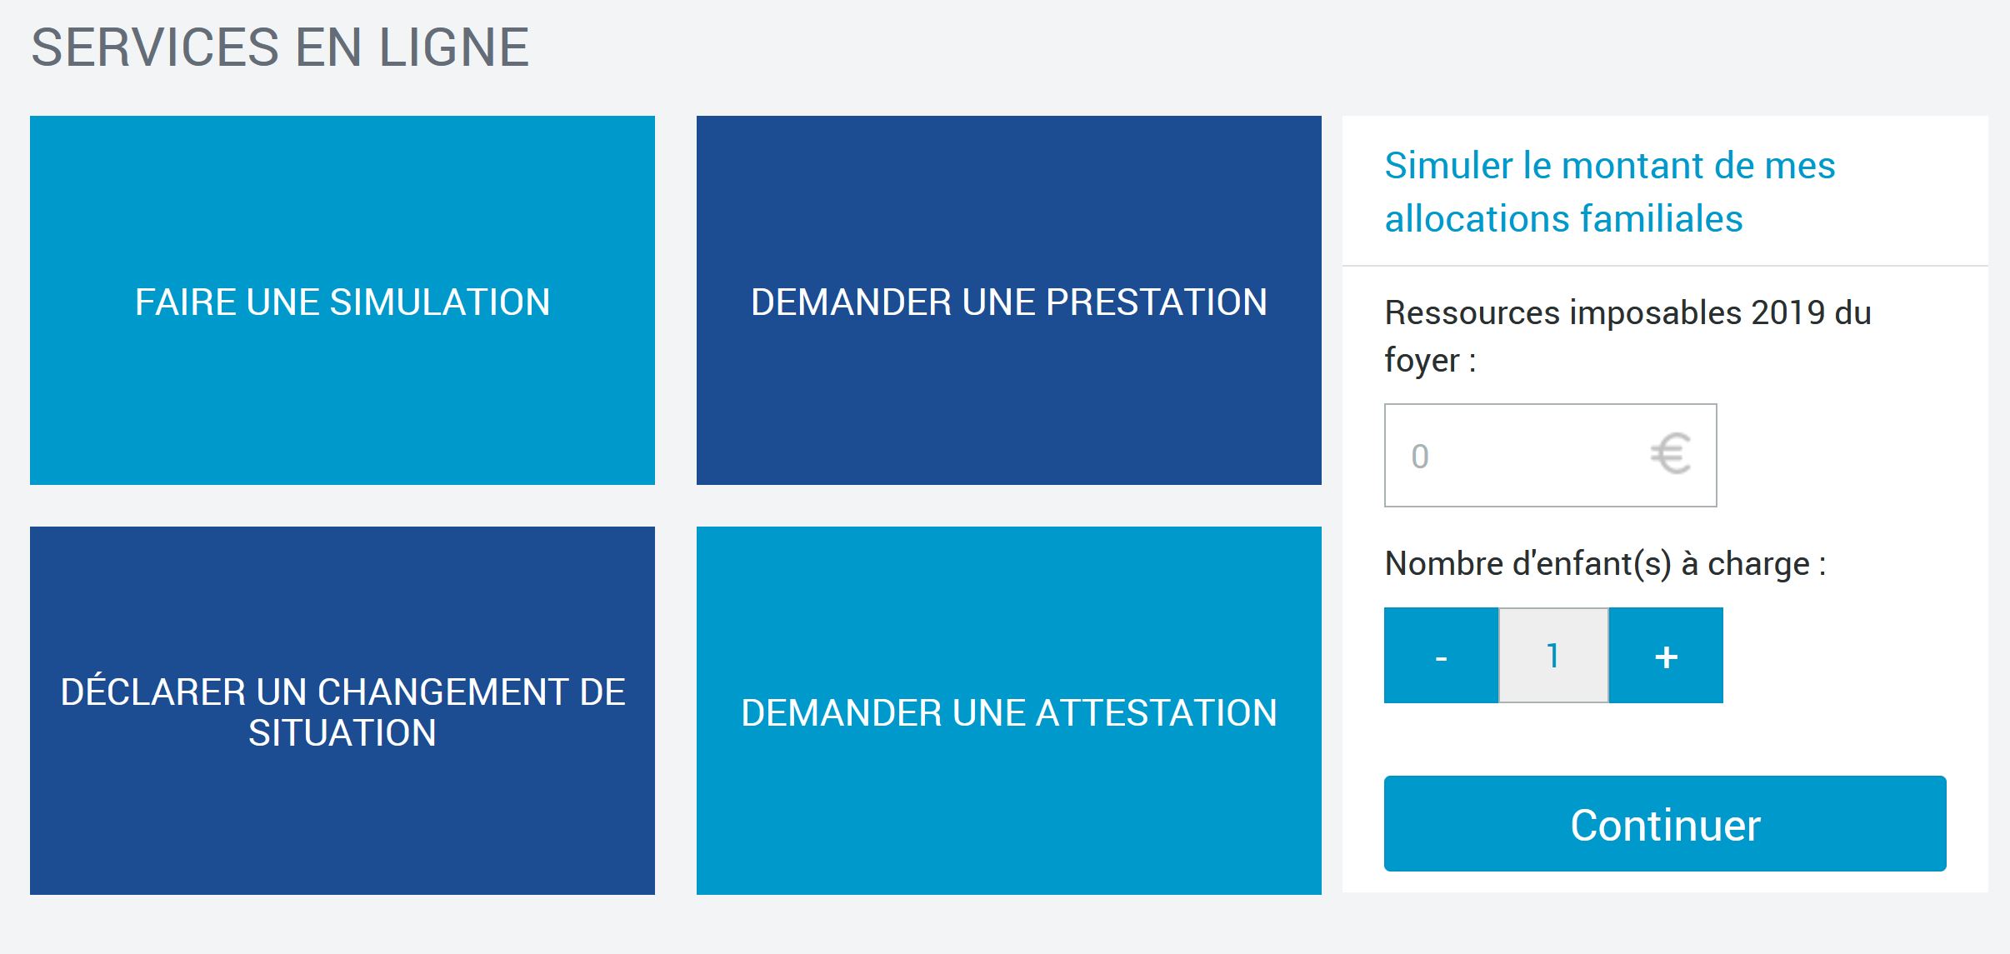Open the Demander une prestation tile

click(1008, 301)
